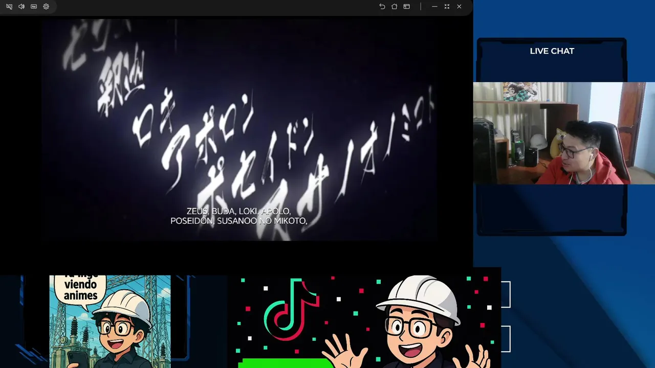655x368 pixels.
Task: Click the 'viendo animes' cartoon image
Action: tap(110, 321)
